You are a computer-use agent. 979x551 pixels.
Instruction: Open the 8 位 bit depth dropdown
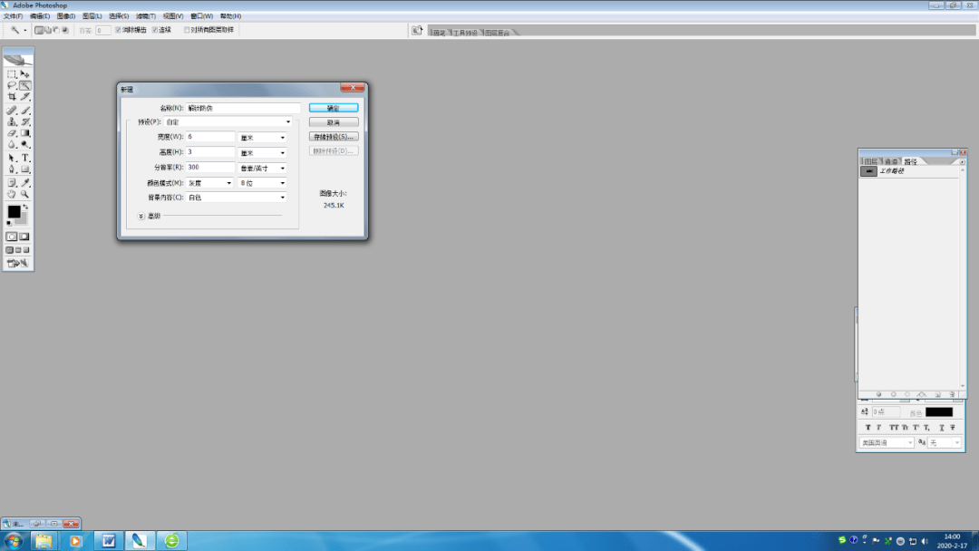click(262, 183)
